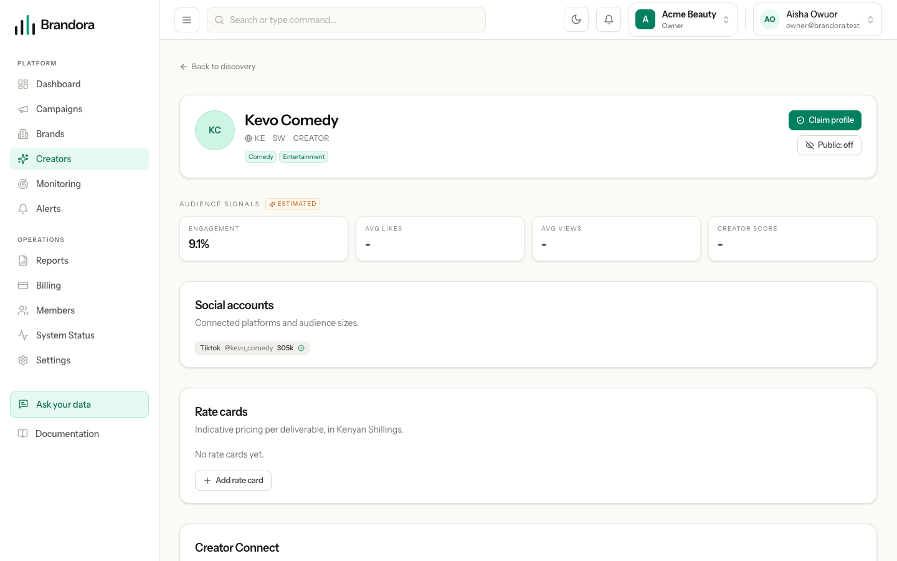The height and width of the screenshot is (561, 897).
Task: Open Alerts in the sidebar
Action: pos(79,209)
